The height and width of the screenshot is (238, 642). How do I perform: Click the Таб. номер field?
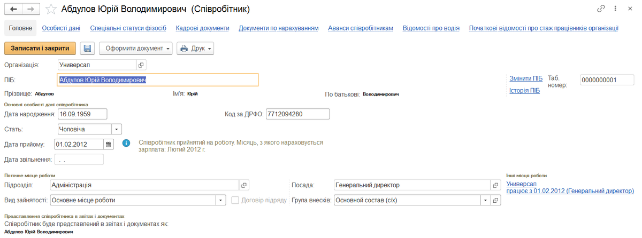point(607,80)
